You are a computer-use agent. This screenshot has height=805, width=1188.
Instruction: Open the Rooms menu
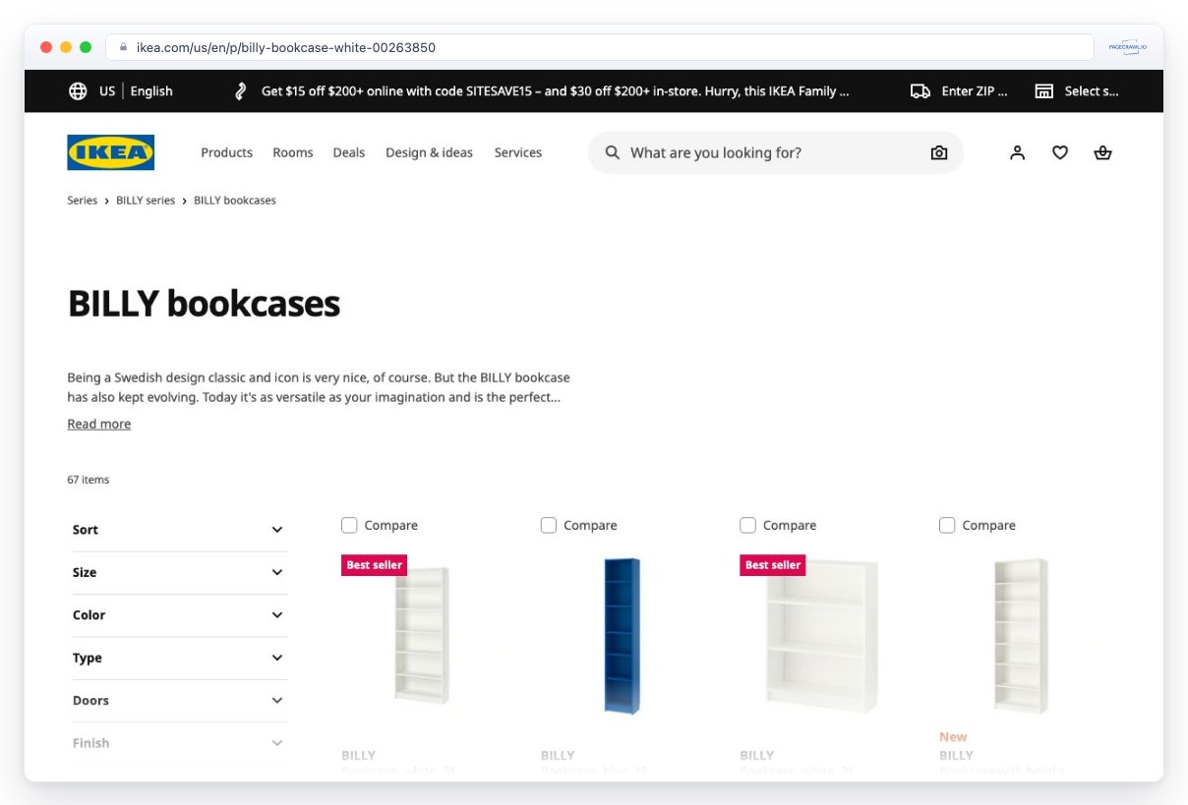click(293, 152)
